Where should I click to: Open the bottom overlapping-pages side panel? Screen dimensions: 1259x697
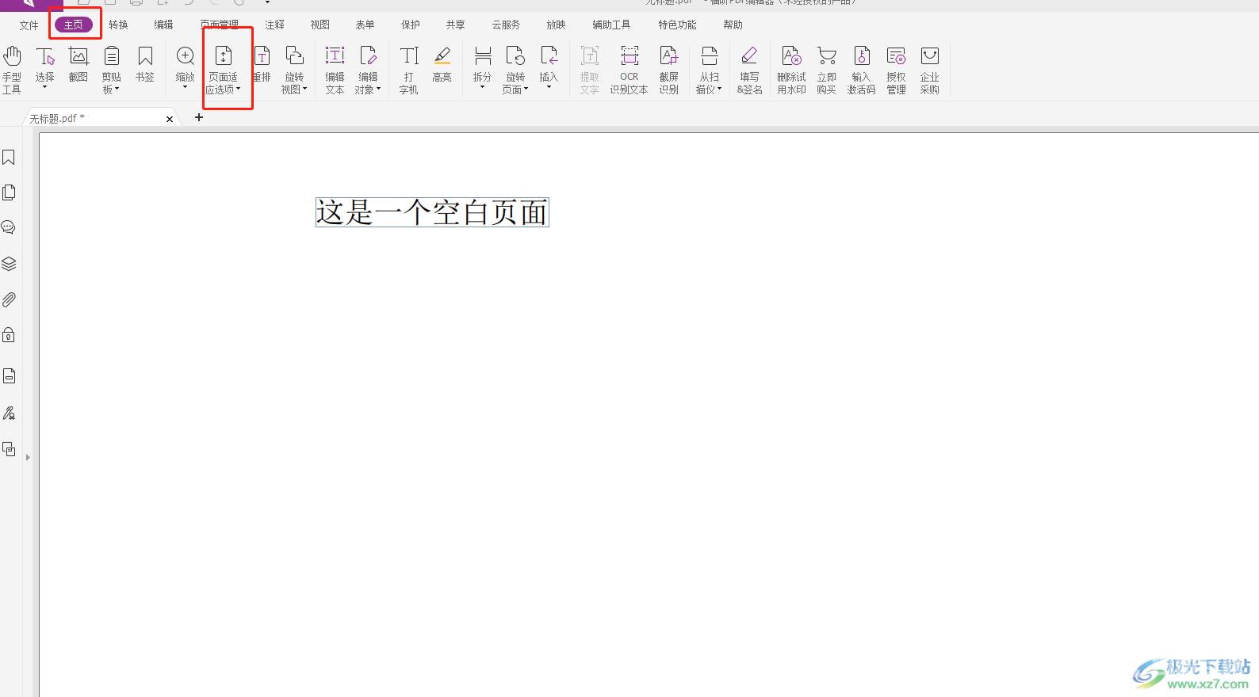(9, 449)
